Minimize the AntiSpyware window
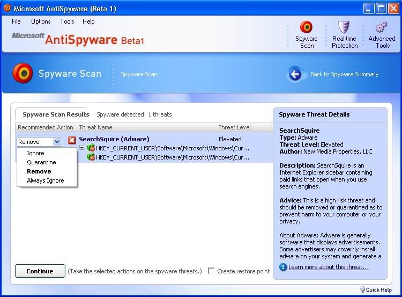Image resolution: width=402 pixels, height=297 pixels. tap(368, 9)
